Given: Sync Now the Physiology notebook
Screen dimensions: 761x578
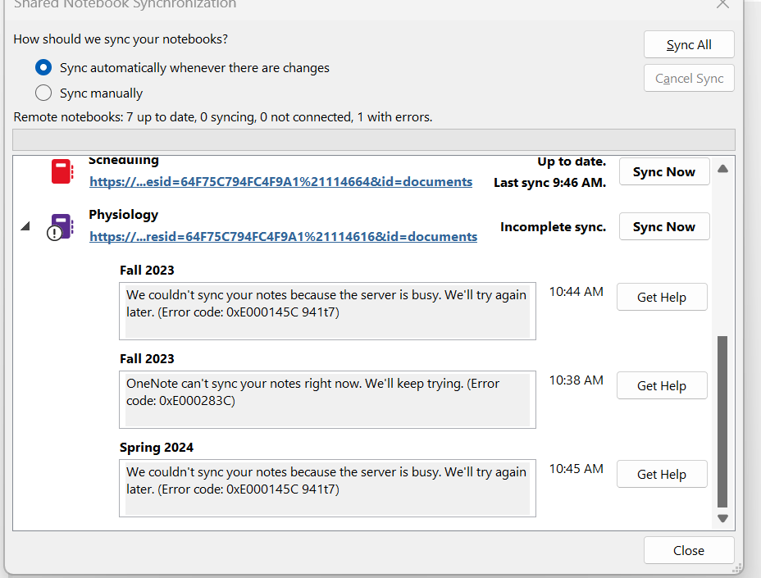Looking at the screenshot, I should [663, 227].
